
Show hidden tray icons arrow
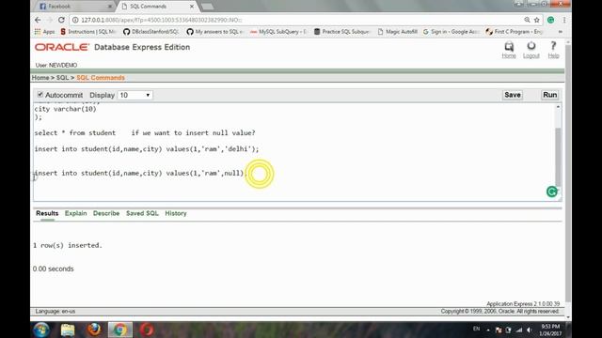(488, 330)
